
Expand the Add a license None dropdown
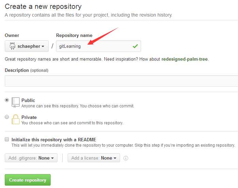pos(94,158)
